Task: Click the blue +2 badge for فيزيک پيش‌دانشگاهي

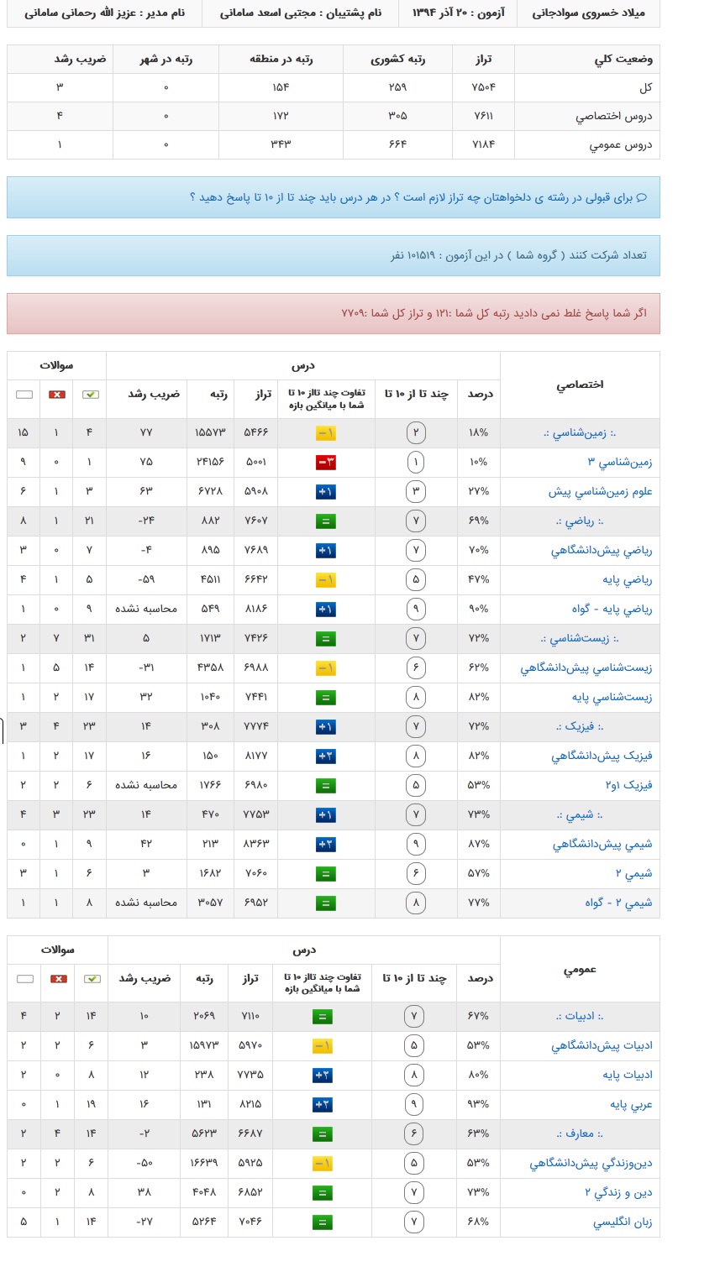Action: point(326,756)
